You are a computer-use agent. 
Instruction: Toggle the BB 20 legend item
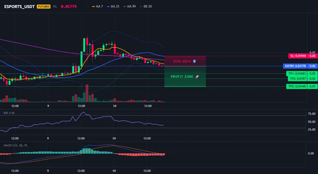click(146, 6)
